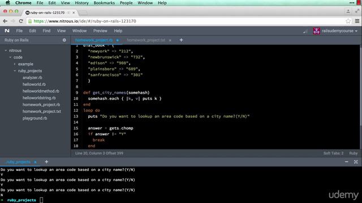Open People menu in macOS menu bar
Screen dimensions: 362x203
pos(126,3)
